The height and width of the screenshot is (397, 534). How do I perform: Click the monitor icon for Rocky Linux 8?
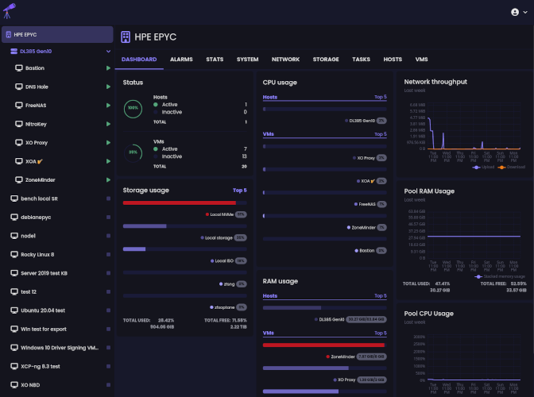coord(14,255)
